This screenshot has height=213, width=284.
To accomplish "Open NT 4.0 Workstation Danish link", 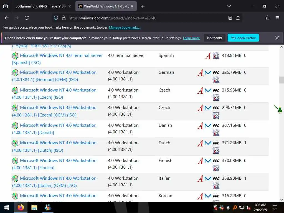I will [54, 129].
